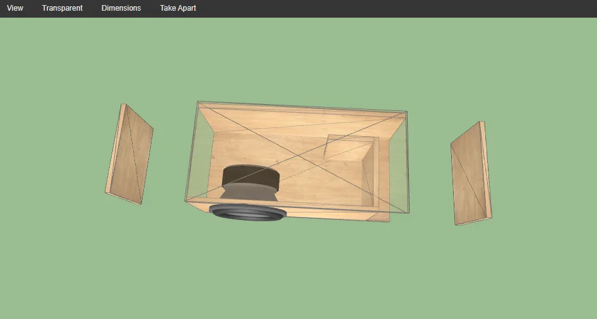Open the View menu
597x319 pixels.
coord(15,8)
